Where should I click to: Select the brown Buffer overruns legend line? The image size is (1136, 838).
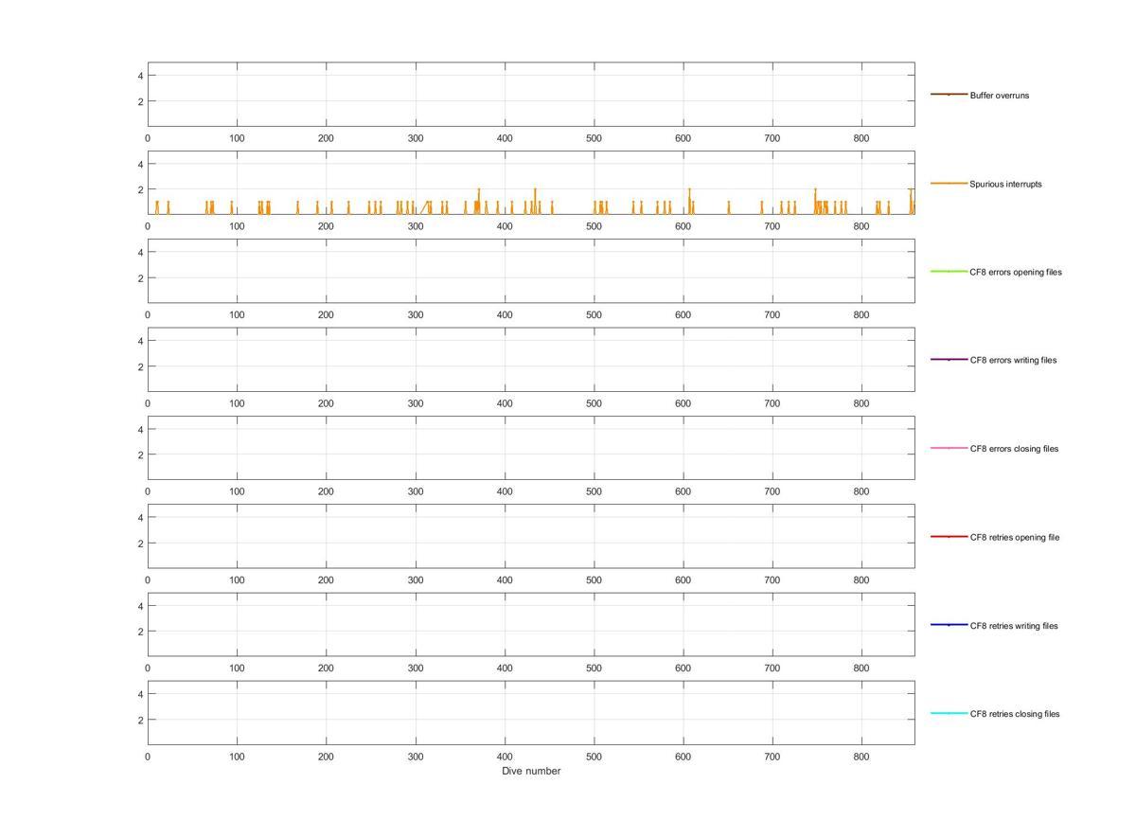point(949,95)
